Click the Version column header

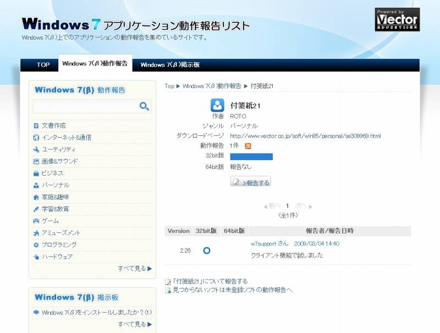click(178, 231)
